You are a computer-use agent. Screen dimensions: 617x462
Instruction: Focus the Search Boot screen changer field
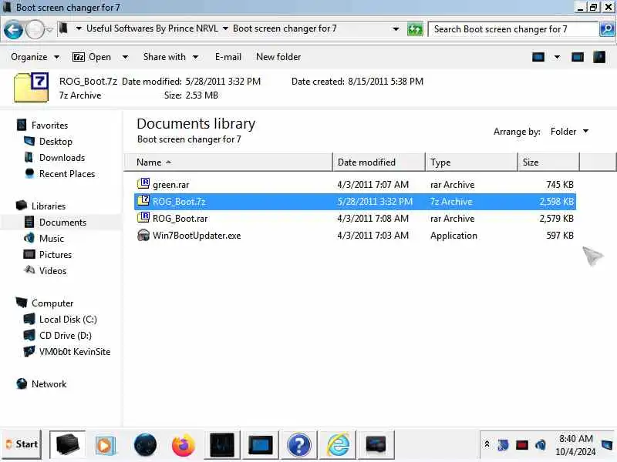point(512,29)
